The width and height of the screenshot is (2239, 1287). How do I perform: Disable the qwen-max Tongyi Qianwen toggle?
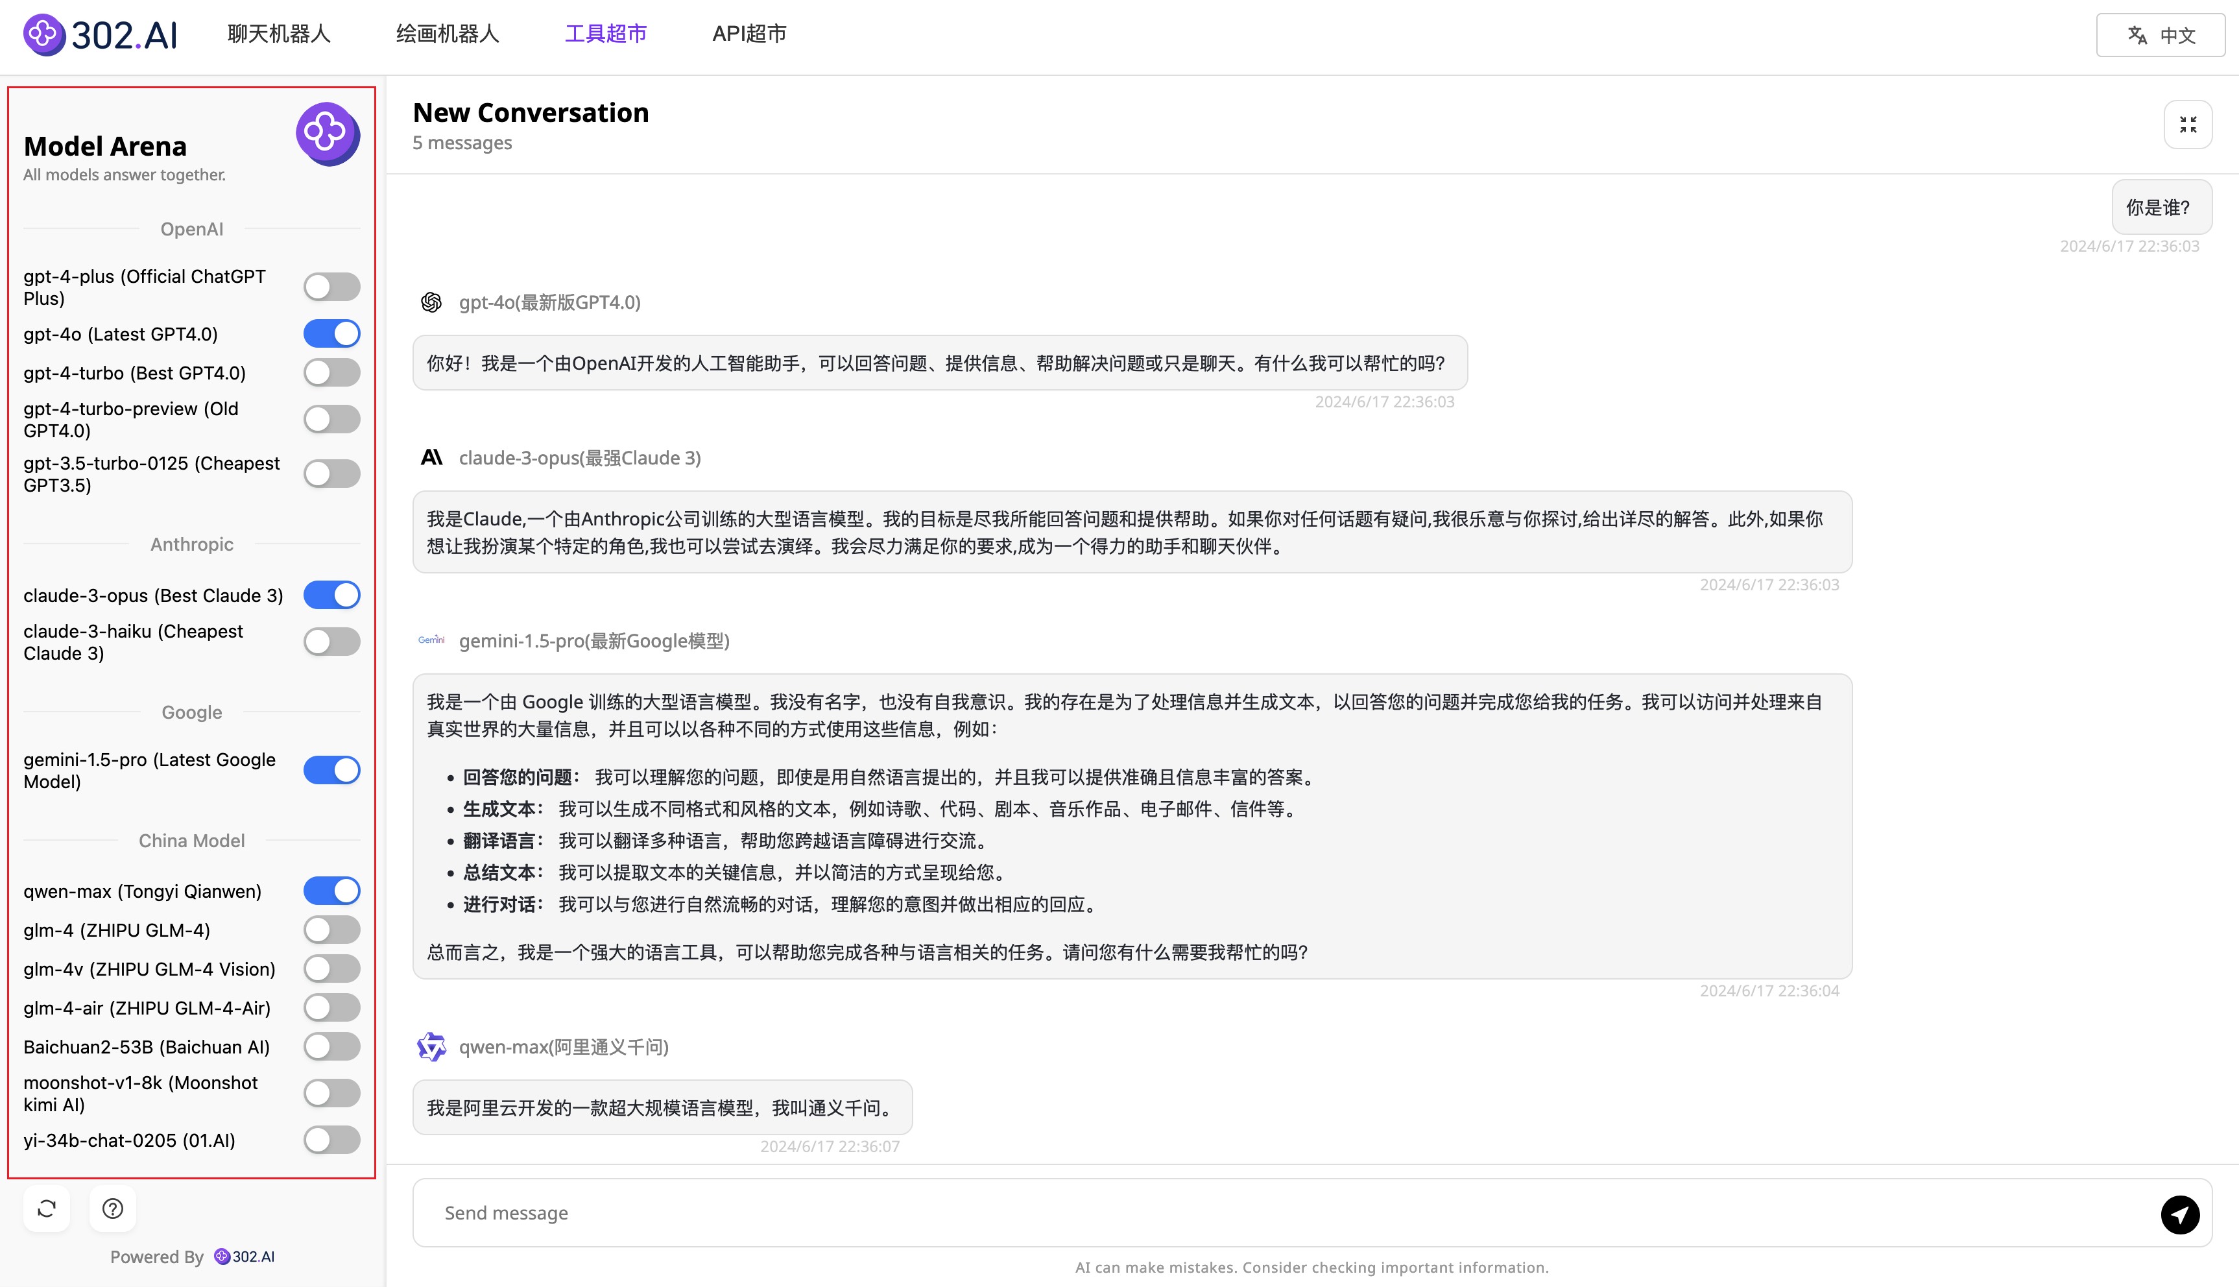click(x=332, y=891)
